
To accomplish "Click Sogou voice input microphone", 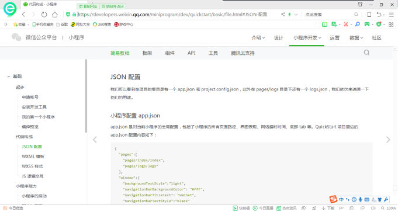I will [x=361, y=200].
